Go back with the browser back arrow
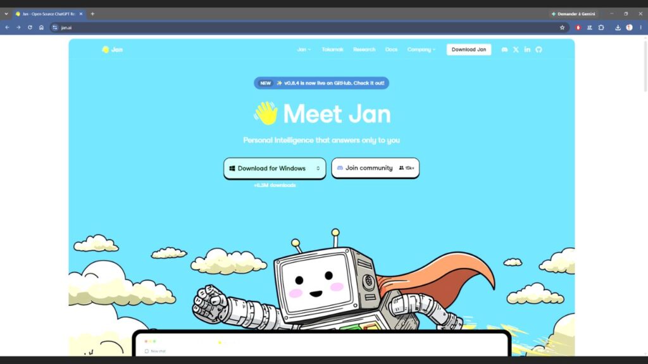Image resolution: width=648 pixels, height=364 pixels. pos(7,28)
